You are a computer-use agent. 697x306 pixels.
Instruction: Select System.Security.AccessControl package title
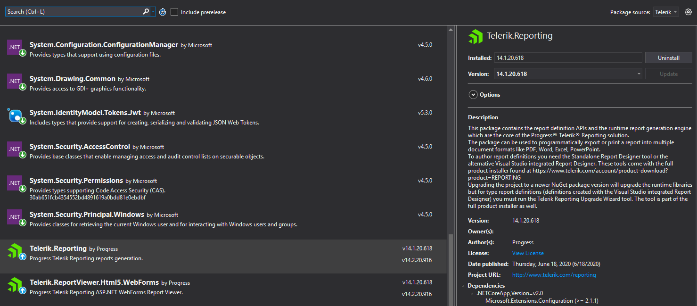point(80,147)
